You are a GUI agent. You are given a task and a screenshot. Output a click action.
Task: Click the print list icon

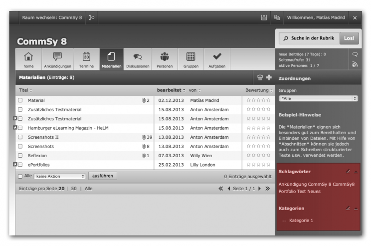260,77
